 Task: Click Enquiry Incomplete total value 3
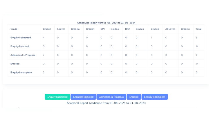coord(197,73)
